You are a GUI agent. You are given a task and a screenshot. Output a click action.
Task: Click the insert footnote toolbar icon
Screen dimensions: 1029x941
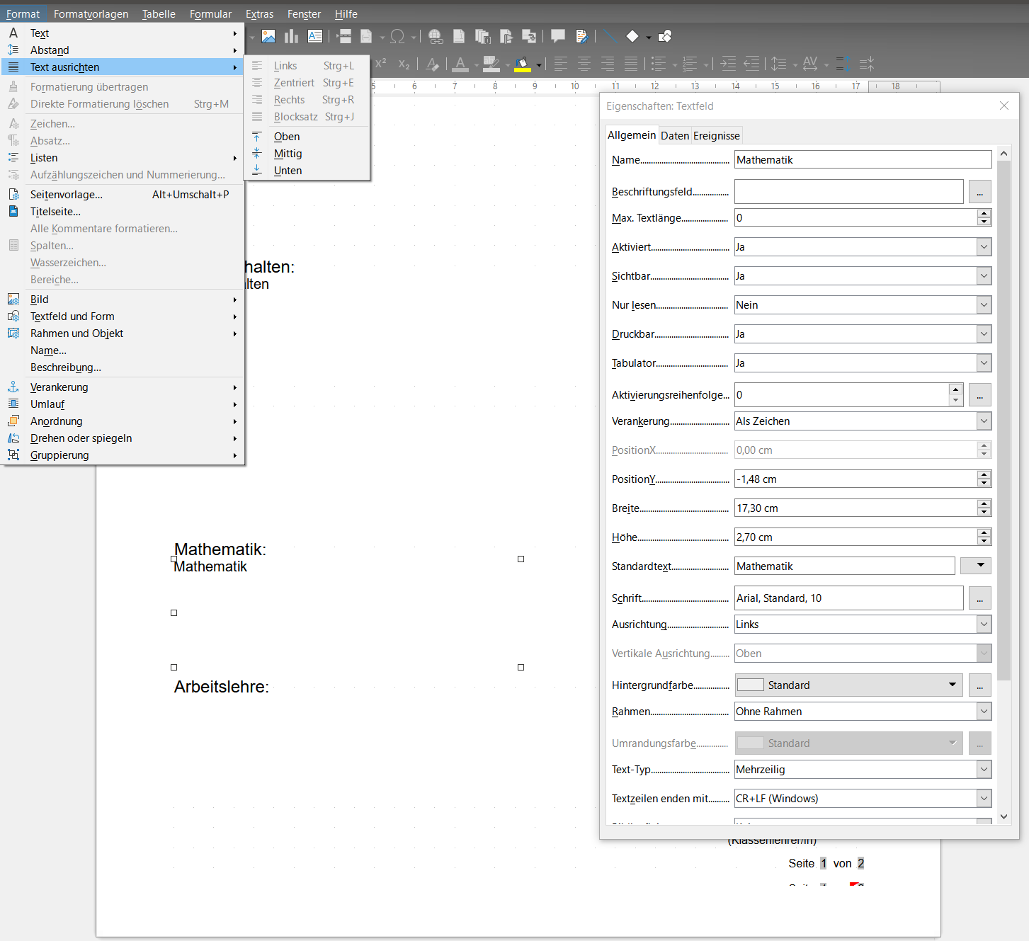pos(459,36)
